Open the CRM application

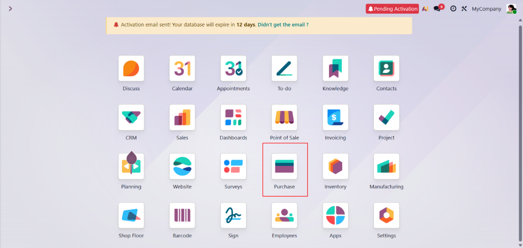point(131,118)
